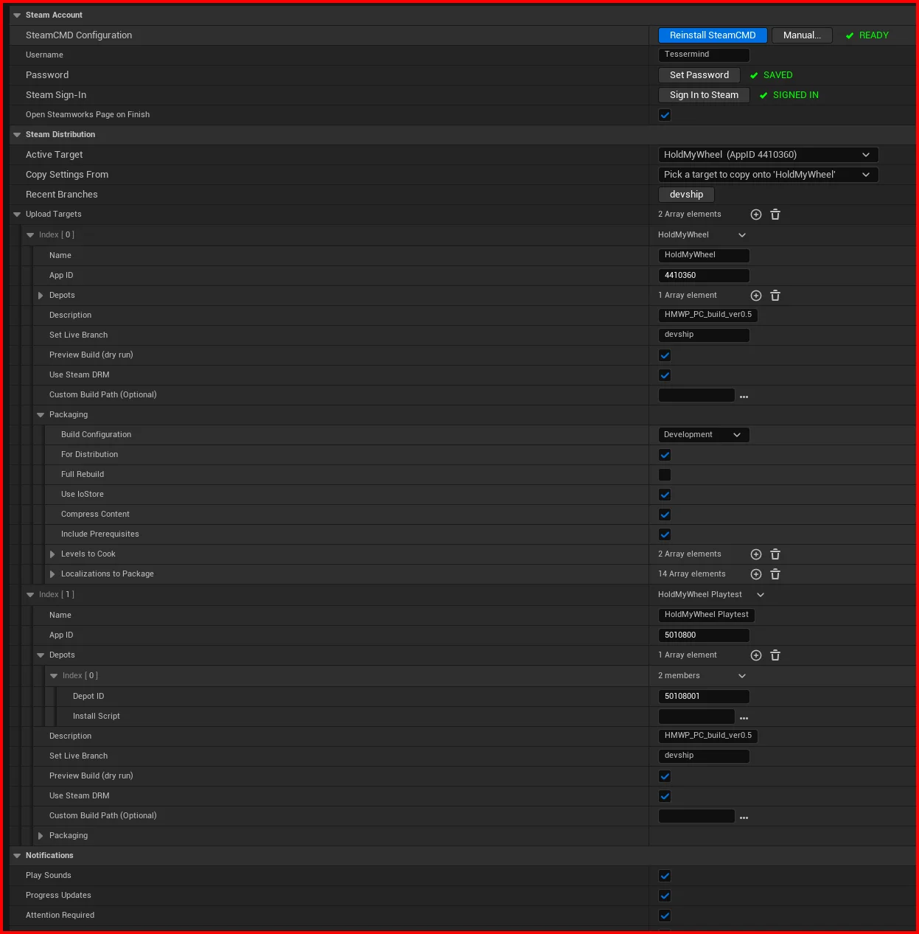Disable Play Sounds notification
Screen dimensions: 919x934
[665, 876]
